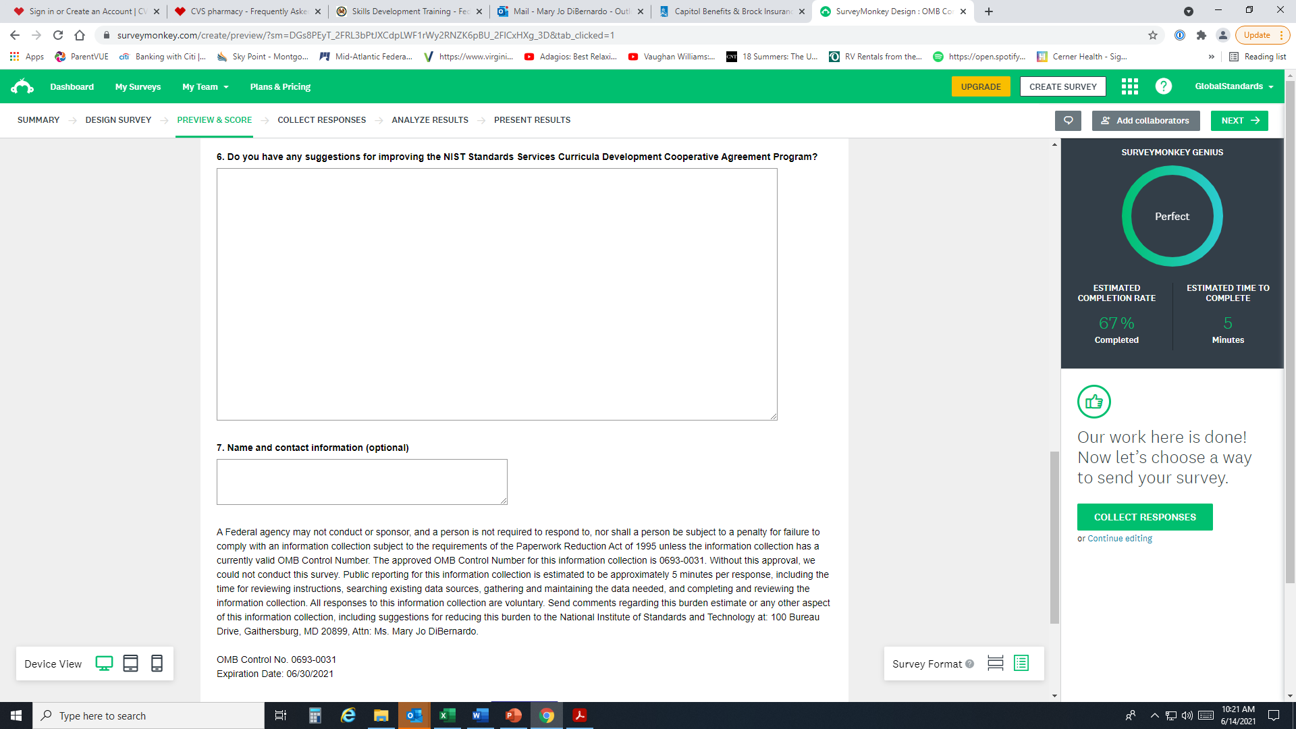This screenshot has height=729, width=1296.
Task: Click the Continue editing link
Action: tap(1119, 539)
